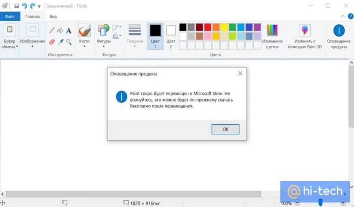Close the Оповещение продукта dialog with X
This screenshot has width=354, height=207.
pos(240,73)
